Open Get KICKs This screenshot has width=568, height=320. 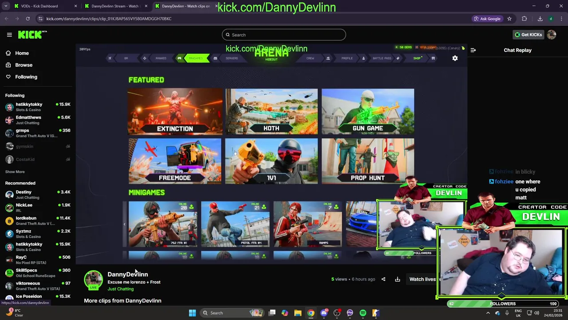[529, 35]
